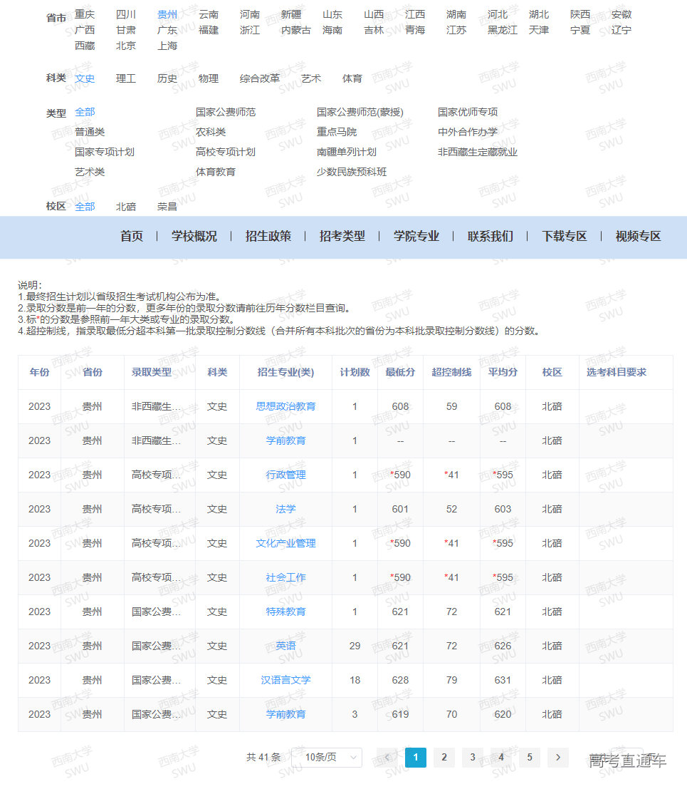Select the 理工 science category filter
The width and height of the screenshot is (687, 789).
pos(125,79)
